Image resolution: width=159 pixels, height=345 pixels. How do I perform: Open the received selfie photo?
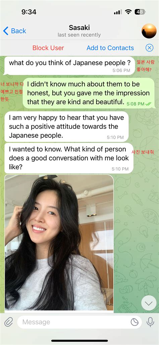(59, 243)
